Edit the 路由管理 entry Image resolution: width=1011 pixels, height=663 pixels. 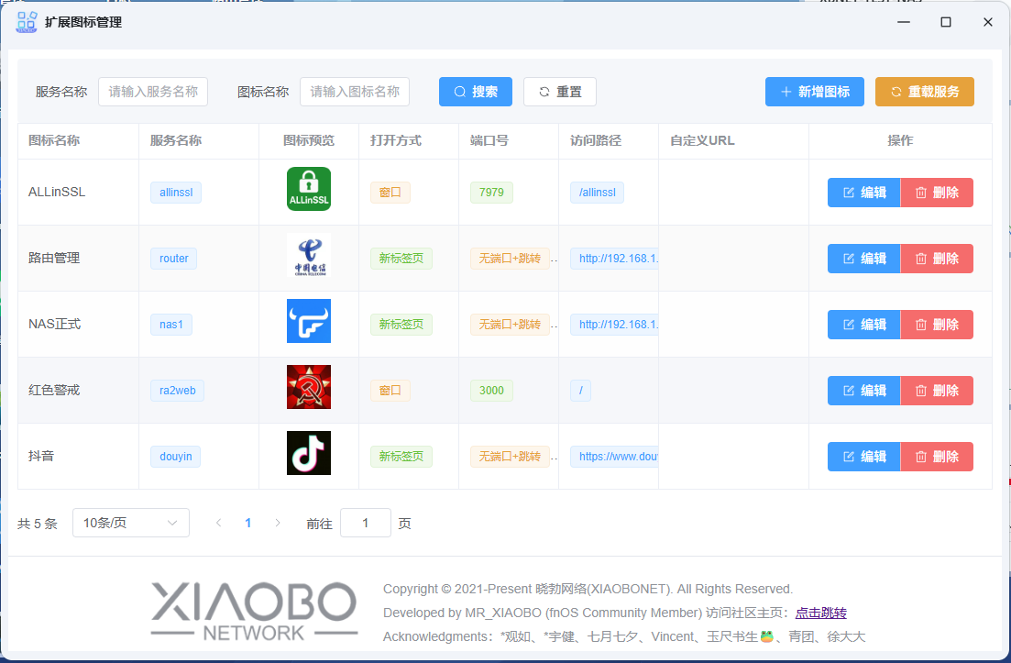pos(864,259)
